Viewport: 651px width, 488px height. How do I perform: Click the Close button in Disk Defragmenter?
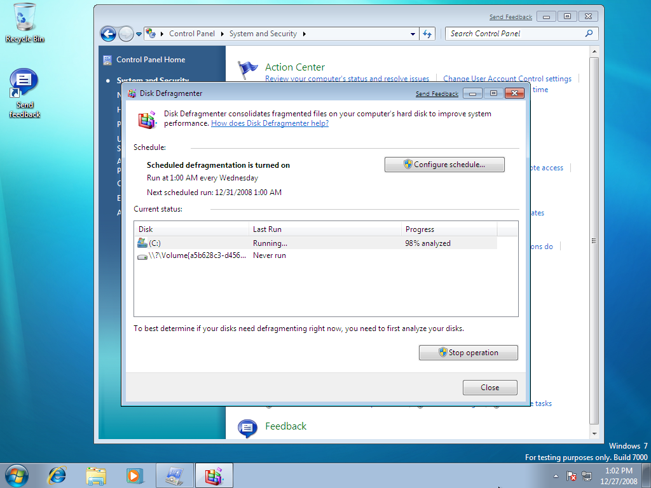coord(490,388)
